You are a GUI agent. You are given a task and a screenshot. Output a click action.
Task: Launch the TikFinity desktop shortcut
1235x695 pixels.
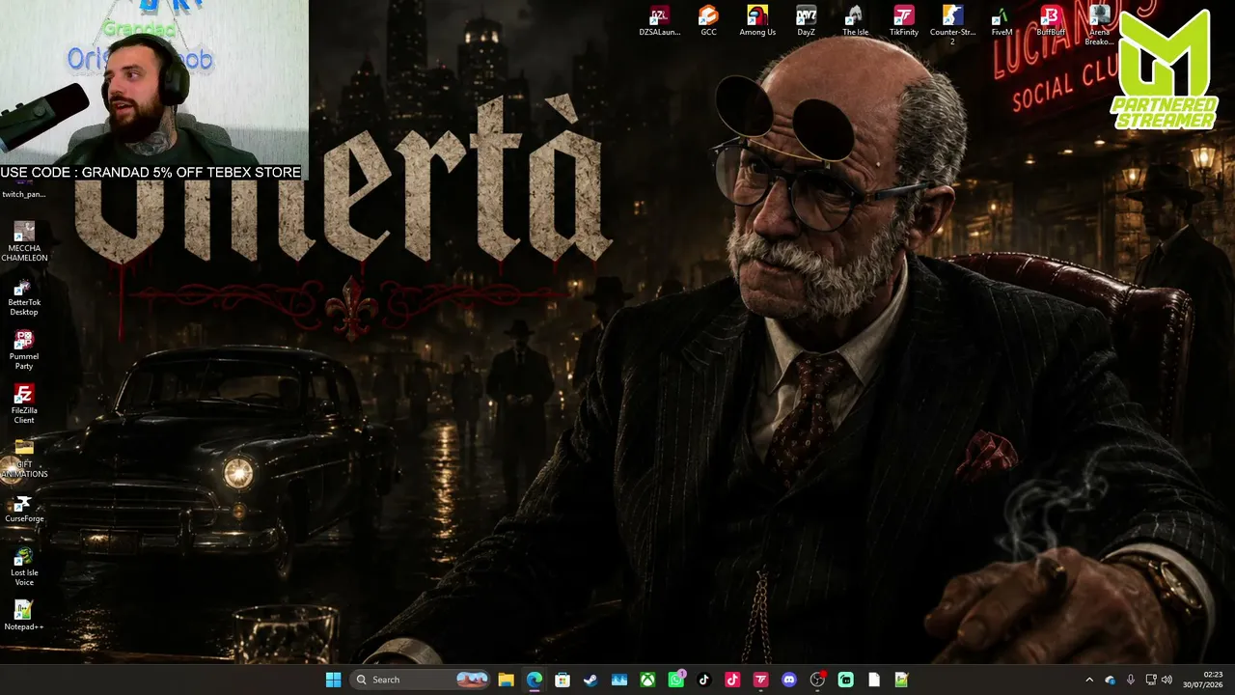pos(904,21)
